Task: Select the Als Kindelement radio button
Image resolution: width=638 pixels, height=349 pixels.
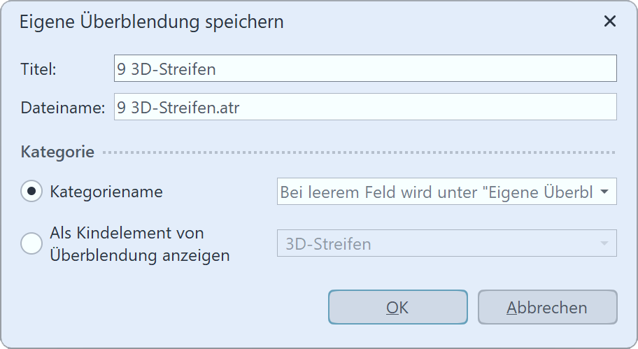Action: tap(31, 244)
